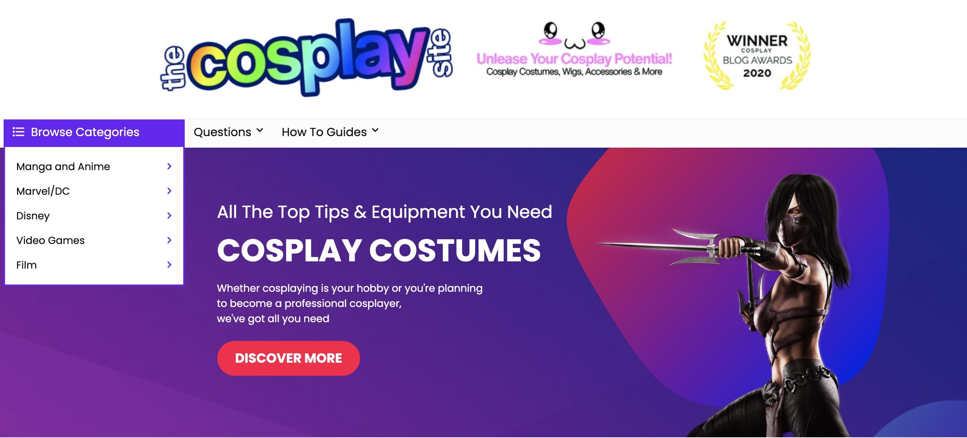This screenshot has width=967, height=438.
Task: Click the chevron arrow next to Marvel/DC
Action: pos(169,191)
